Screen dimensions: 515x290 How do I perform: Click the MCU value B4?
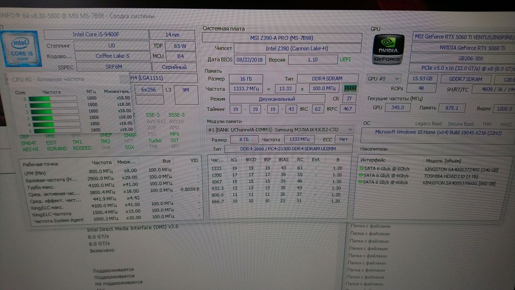pyautogui.click(x=180, y=56)
